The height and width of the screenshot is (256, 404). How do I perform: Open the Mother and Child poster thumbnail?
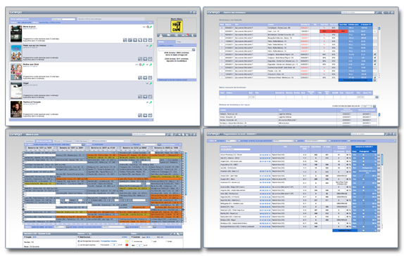tap(16, 72)
